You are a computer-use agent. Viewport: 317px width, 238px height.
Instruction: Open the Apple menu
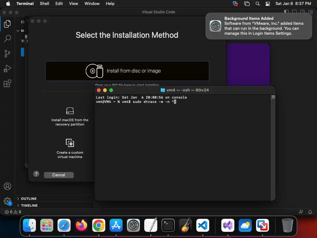pos(8,3)
